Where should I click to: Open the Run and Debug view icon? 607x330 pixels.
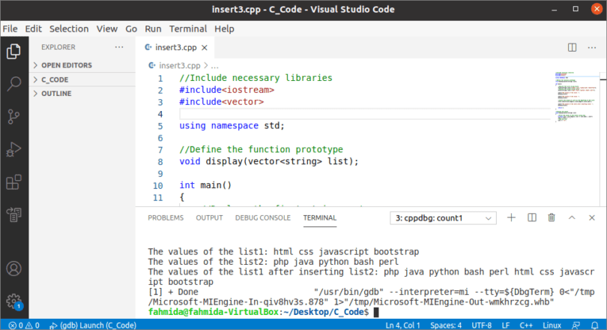[14, 149]
